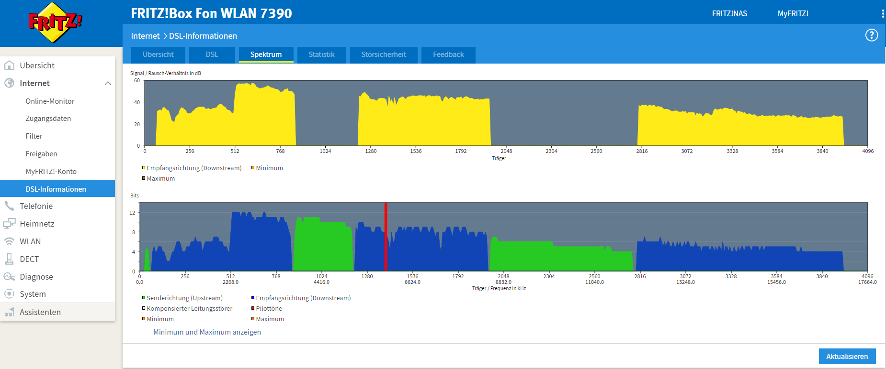Click the FRITZ! logo
The width and height of the screenshot is (886, 369).
coord(55,22)
